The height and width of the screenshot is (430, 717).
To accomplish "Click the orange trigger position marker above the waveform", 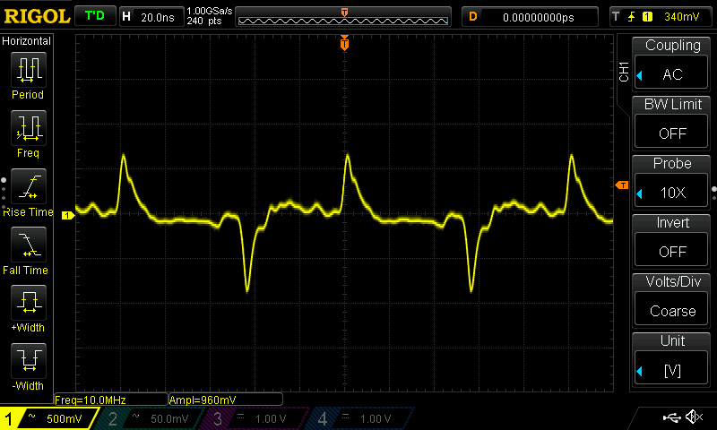I will [x=344, y=42].
